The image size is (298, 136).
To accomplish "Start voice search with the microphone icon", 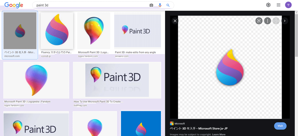I will [160, 5].
